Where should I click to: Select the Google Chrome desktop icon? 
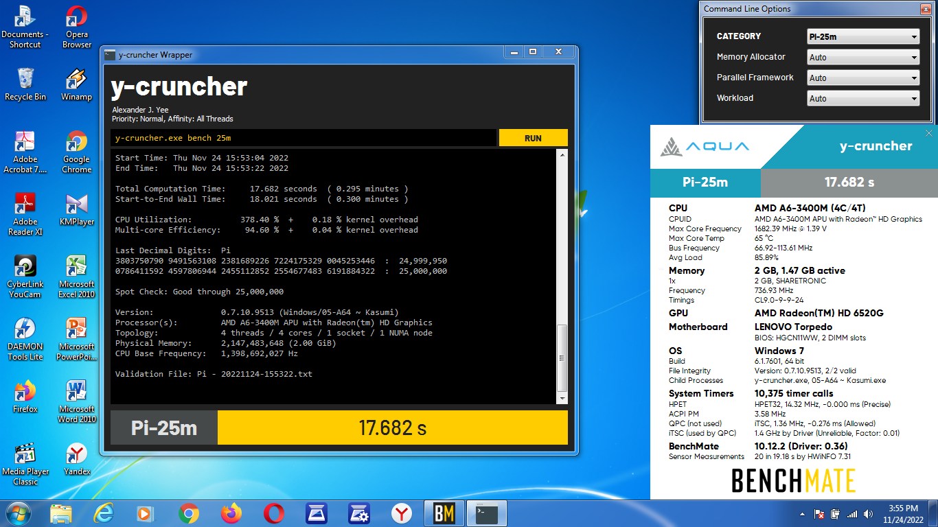pos(77,152)
